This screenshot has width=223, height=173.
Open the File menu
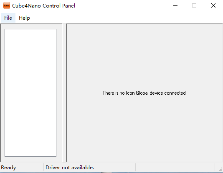[8, 18]
